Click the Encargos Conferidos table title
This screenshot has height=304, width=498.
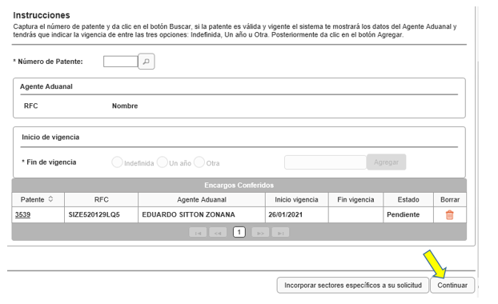pyautogui.click(x=239, y=186)
